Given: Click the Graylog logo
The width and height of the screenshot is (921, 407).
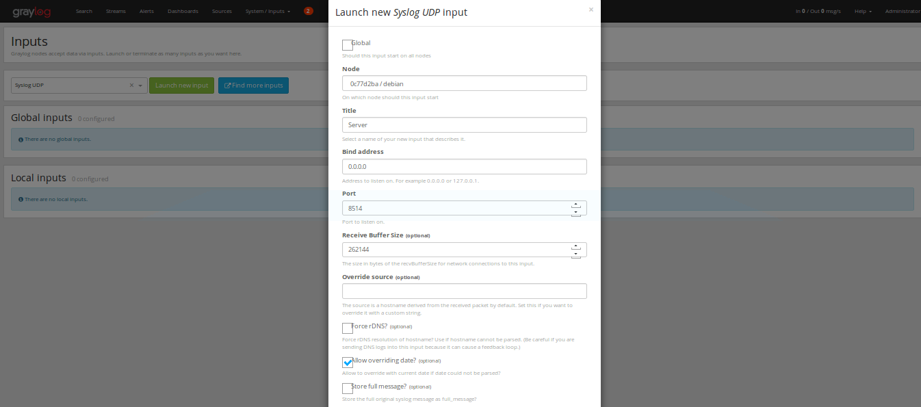Looking at the screenshot, I should pos(31,11).
